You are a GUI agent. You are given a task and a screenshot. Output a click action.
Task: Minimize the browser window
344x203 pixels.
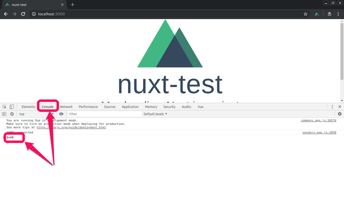(x=326, y=3)
